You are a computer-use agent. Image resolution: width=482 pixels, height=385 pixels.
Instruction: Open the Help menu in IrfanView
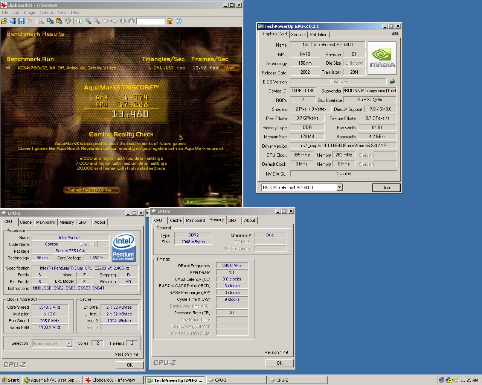pyautogui.click(x=75, y=12)
